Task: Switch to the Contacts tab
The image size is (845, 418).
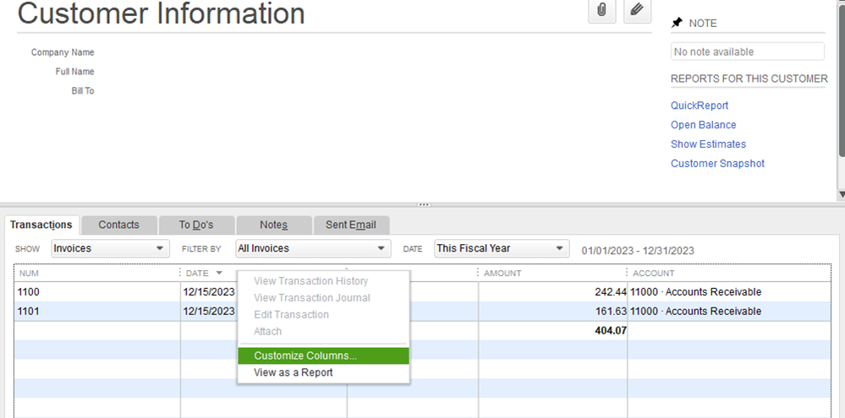Action: tap(118, 225)
